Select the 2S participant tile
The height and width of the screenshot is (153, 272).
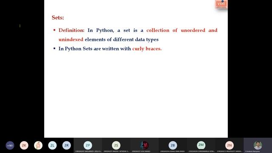116,145
